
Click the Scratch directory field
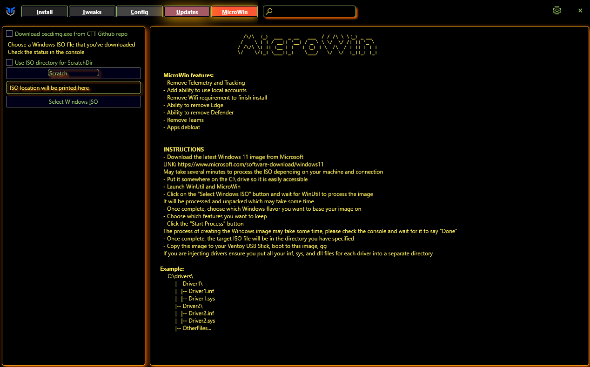click(x=74, y=73)
